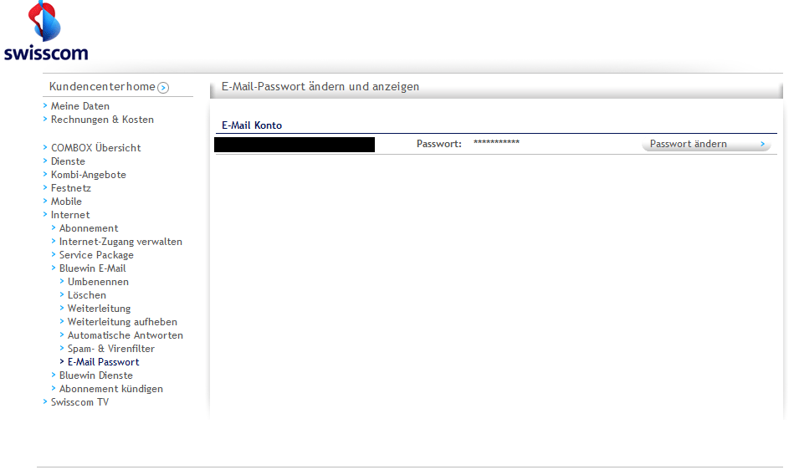
Task: Click the Swisscom logo
Action: coord(46,32)
